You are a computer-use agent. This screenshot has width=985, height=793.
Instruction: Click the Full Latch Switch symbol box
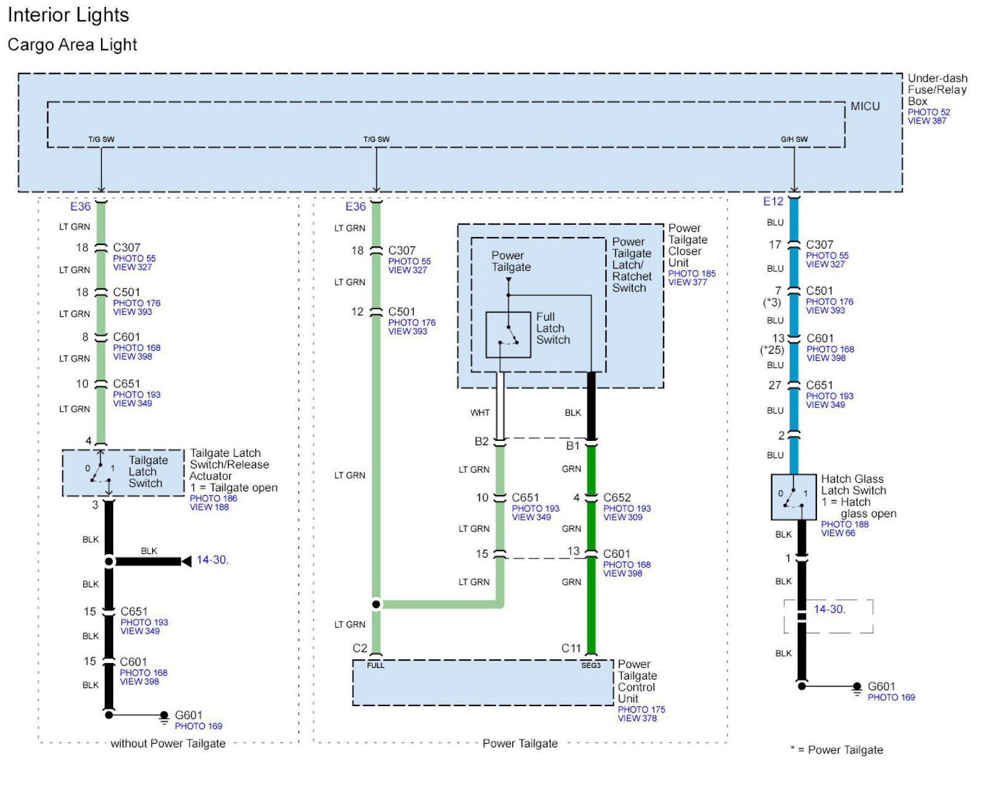[508, 334]
